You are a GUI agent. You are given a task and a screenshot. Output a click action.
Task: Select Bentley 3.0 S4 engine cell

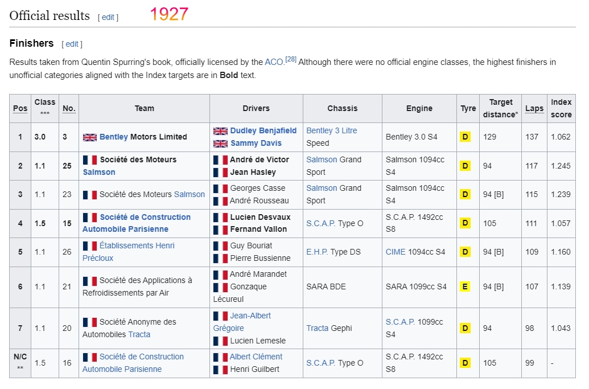click(x=419, y=137)
